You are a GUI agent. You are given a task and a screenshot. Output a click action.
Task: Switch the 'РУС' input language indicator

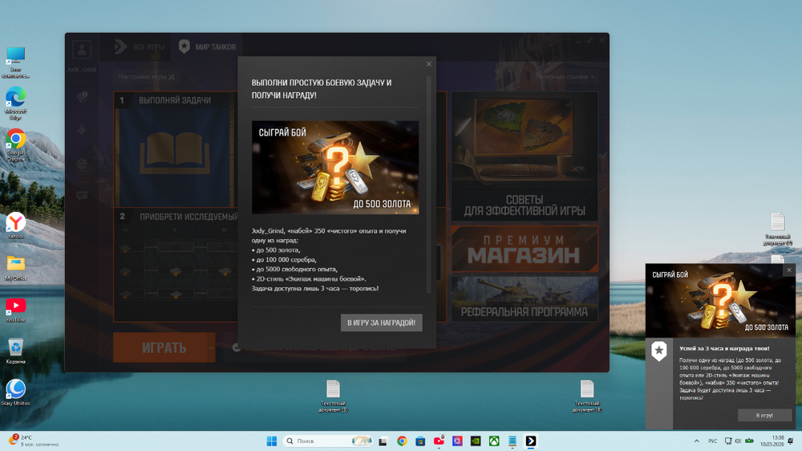[712, 441]
